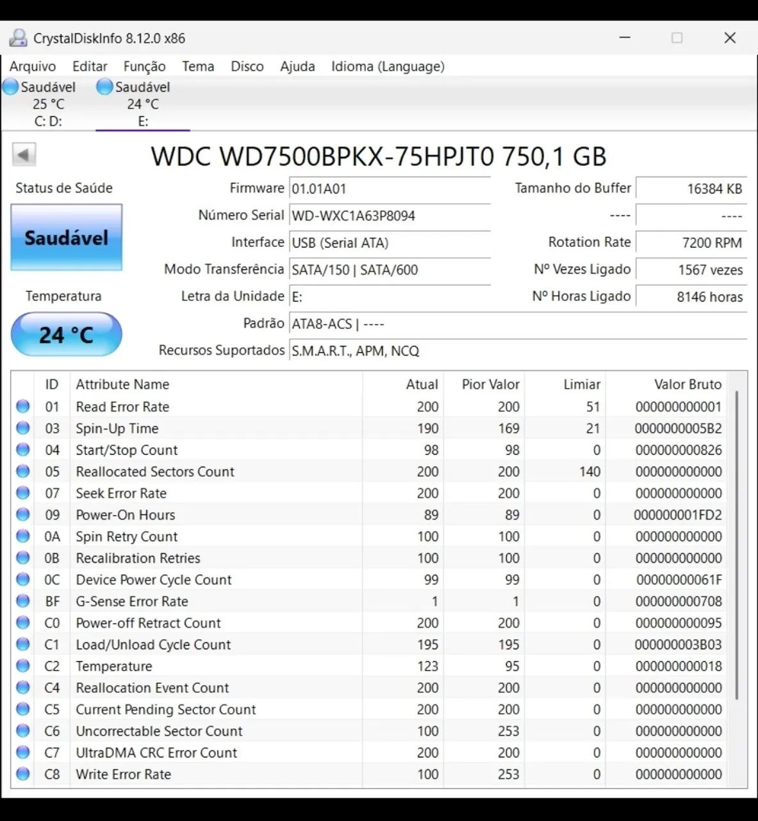Click raw value 000000003B03 of Load/Unload Cycle Count
758x821 pixels.
678,644
